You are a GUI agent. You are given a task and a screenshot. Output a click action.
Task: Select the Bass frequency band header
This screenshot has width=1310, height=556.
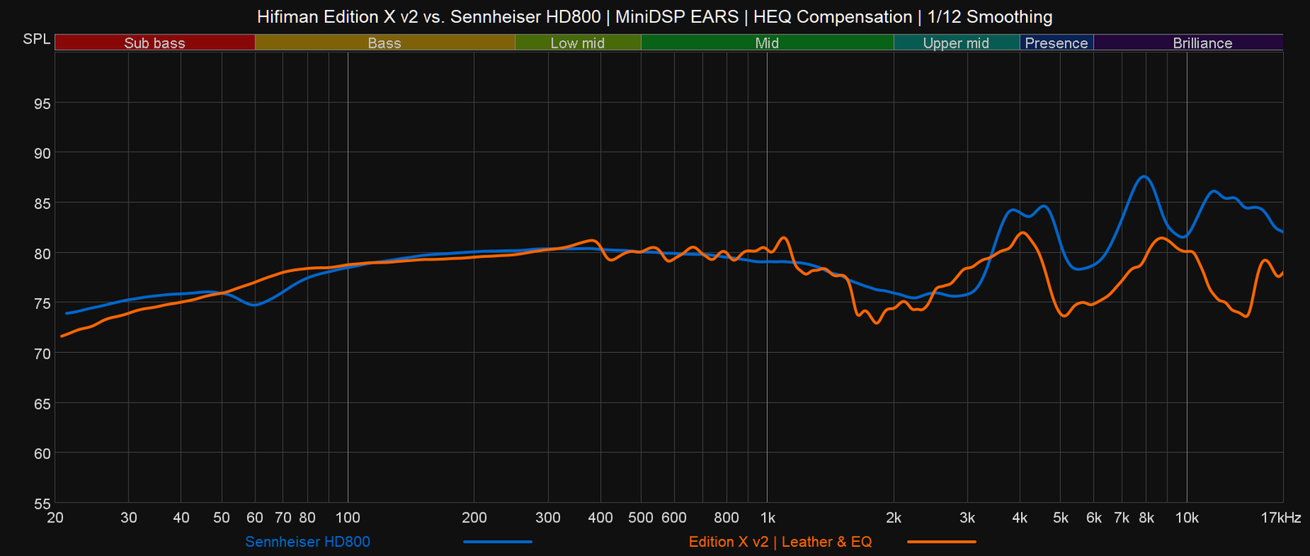point(384,43)
